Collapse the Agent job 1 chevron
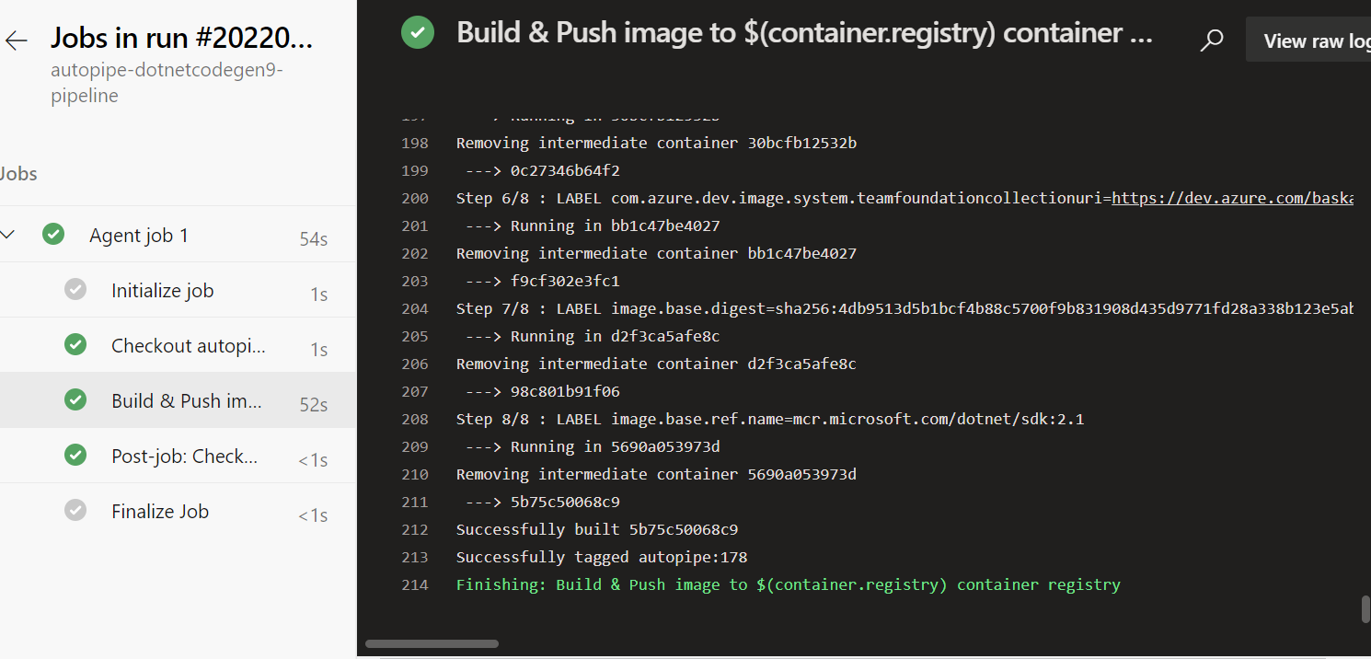 pos(8,235)
